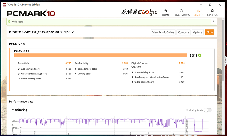This screenshot has height=136, width=227.
Task: Click Writing value 4 636
Action: [x=125, y=74]
